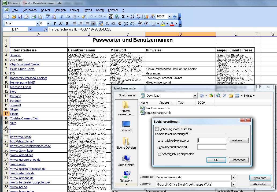Apply percent style format
The width and height of the screenshot is (277, 192).
coord(107,24)
